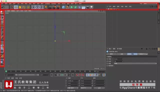Open the sphere type dropdown
The height and width of the screenshot is (92, 160).
click(x=135, y=63)
